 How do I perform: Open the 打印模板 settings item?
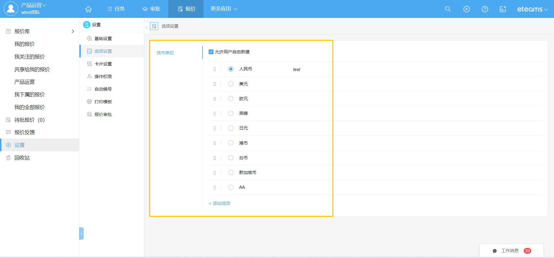(103, 102)
